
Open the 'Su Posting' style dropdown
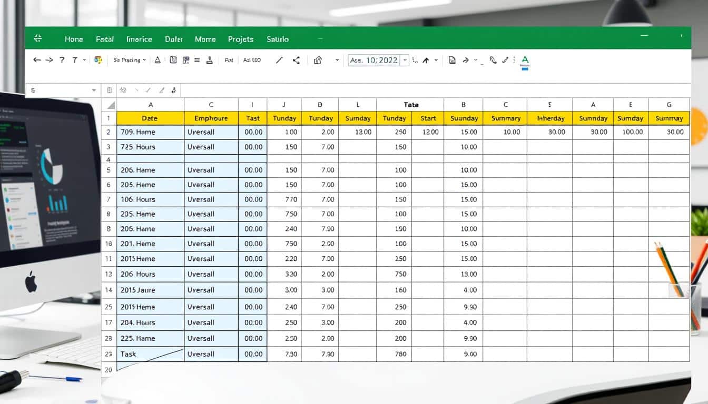(130, 60)
